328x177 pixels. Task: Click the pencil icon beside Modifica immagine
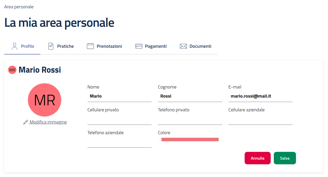tap(26, 122)
